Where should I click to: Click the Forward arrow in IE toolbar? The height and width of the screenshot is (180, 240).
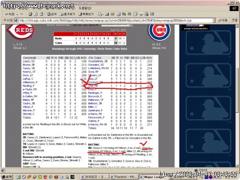(x=22, y=14)
